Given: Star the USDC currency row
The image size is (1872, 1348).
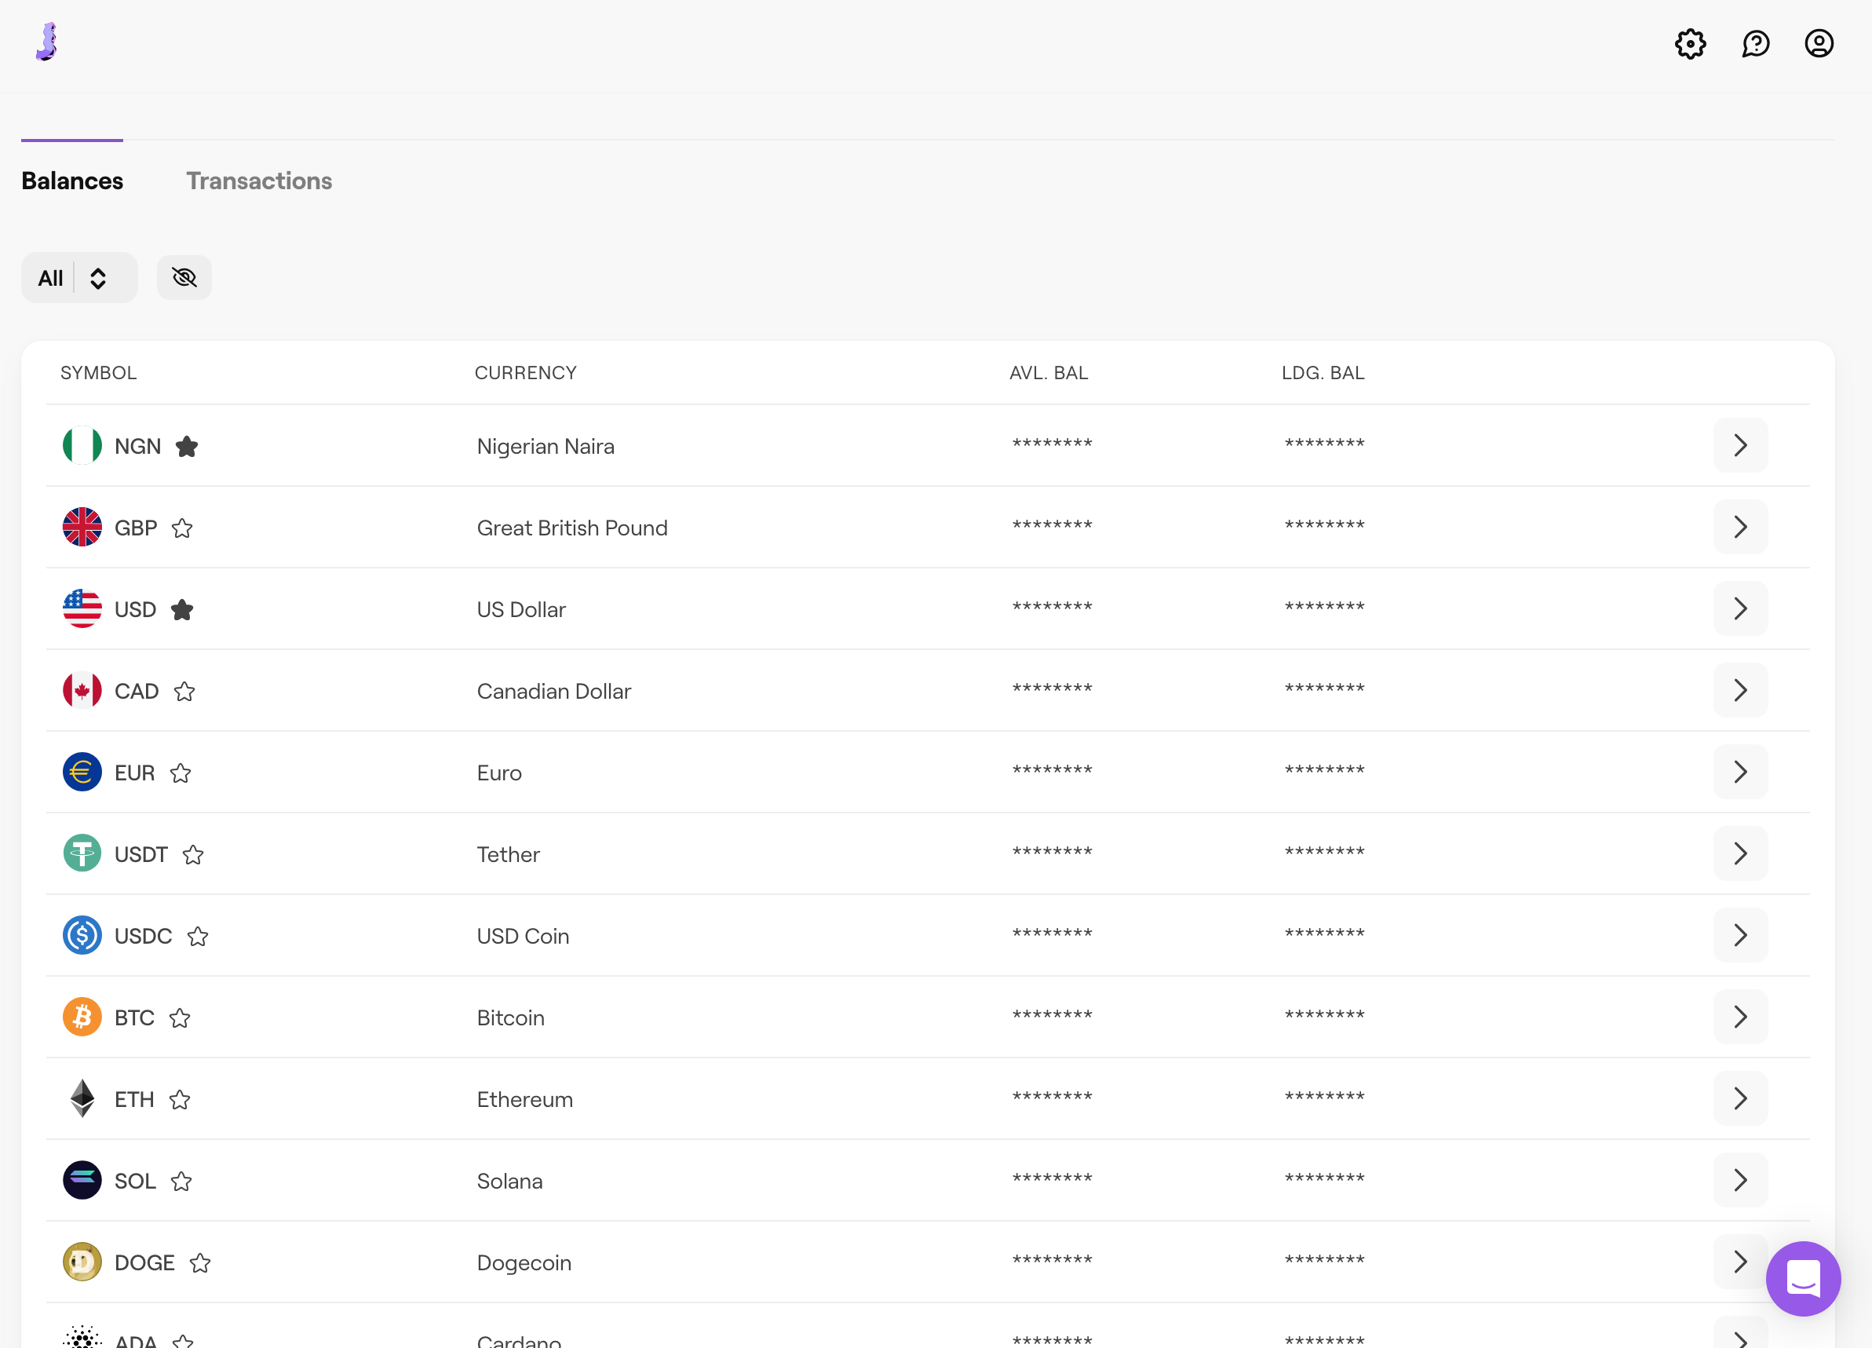Looking at the screenshot, I should tap(197, 936).
